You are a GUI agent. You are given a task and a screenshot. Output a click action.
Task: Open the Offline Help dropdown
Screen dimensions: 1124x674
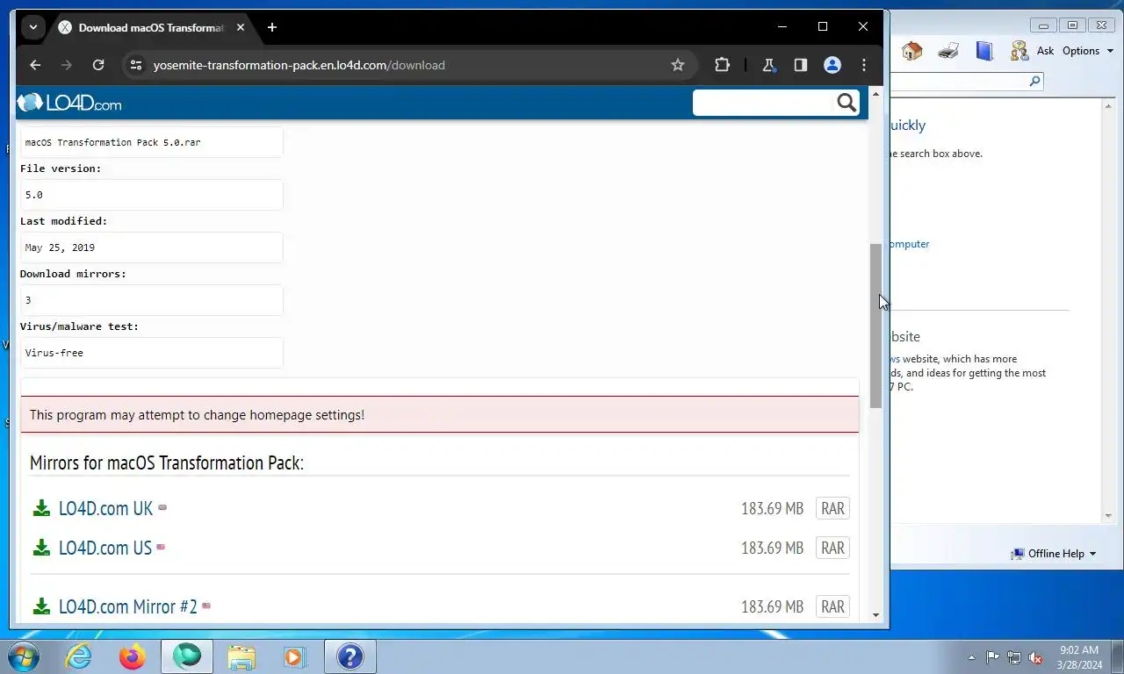pyautogui.click(x=1053, y=554)
